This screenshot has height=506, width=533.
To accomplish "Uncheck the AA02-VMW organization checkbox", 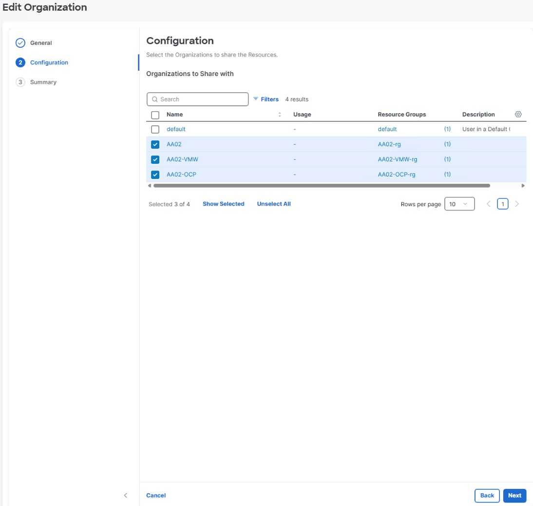I will (x=155, y=159).
